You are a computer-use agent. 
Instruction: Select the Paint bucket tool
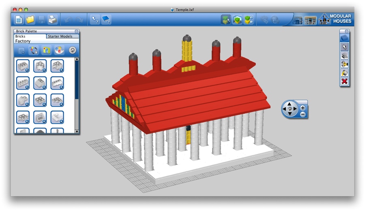pyautogui.click(x=344, y=72)
